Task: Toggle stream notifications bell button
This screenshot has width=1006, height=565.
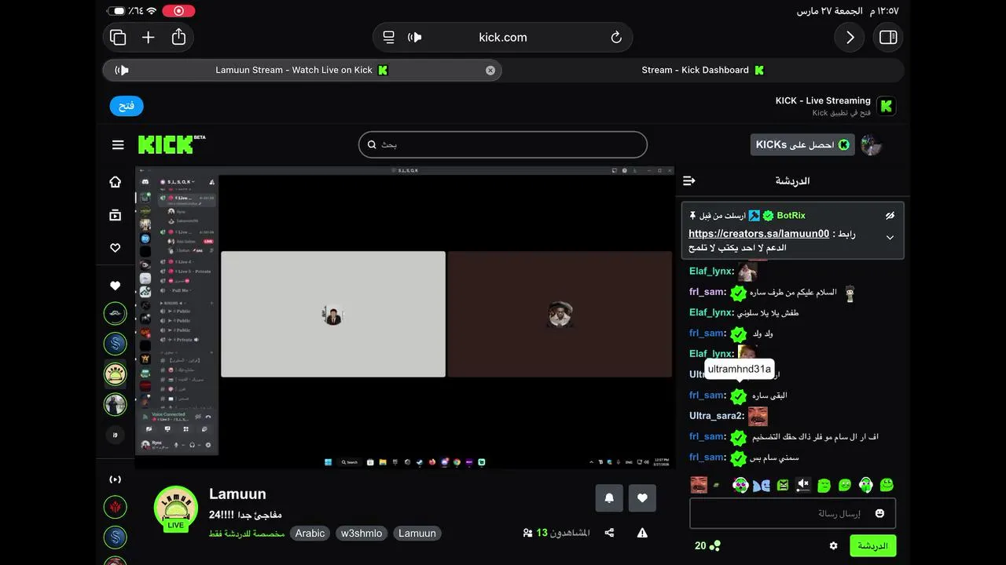Action: pyautogui.click(x=609, y=498)
